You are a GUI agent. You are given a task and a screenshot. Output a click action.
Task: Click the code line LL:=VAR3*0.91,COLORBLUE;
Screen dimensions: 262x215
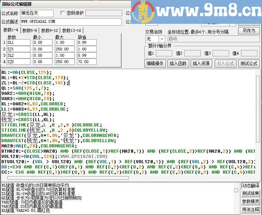35,109
